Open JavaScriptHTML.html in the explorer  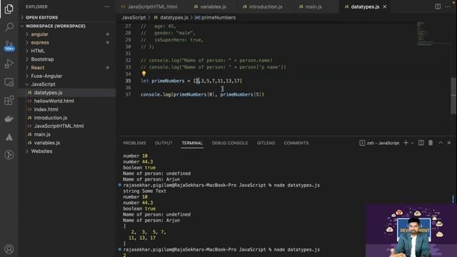[59, 126]
